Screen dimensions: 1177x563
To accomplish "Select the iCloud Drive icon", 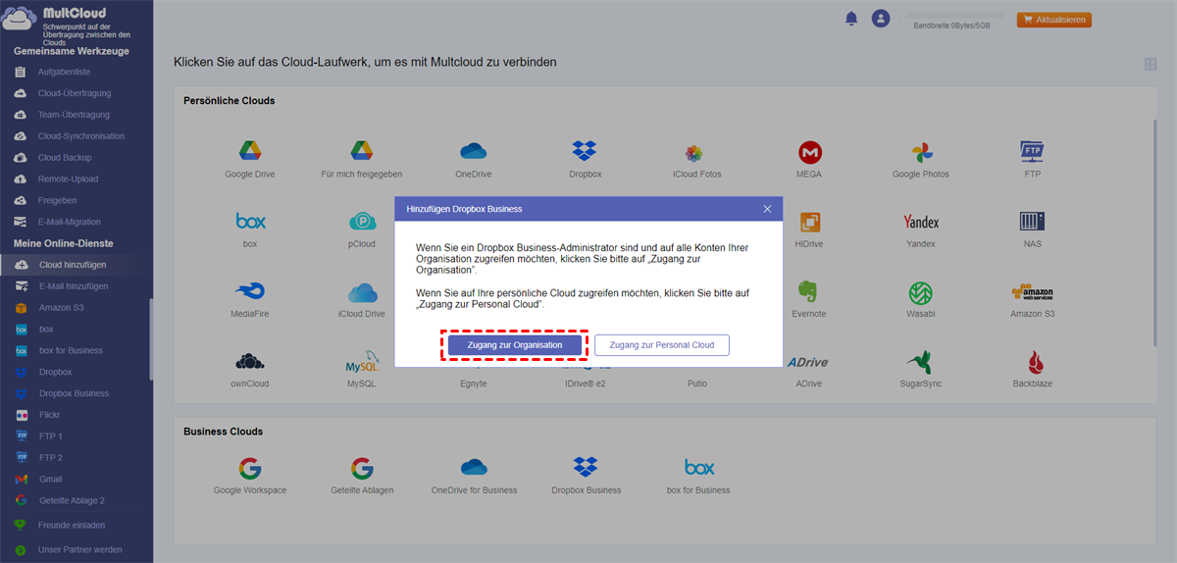I will point(362,292).
